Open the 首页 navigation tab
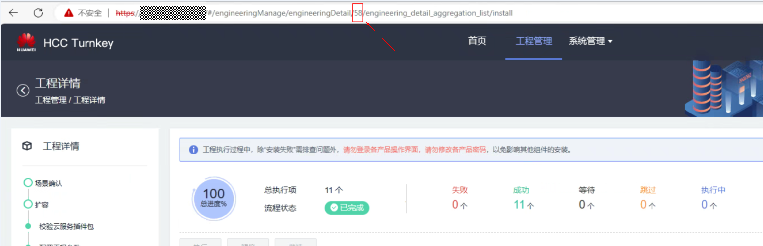Image resolution: width=763 pixels, height=246 pixels. pos(477,41)
